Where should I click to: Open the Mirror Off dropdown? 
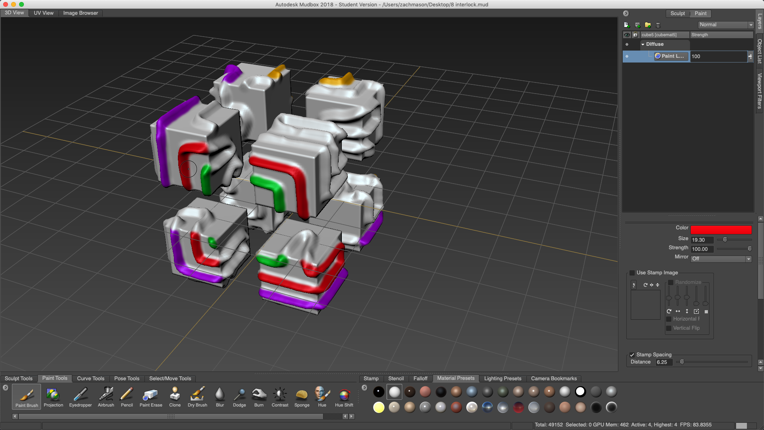721,259
